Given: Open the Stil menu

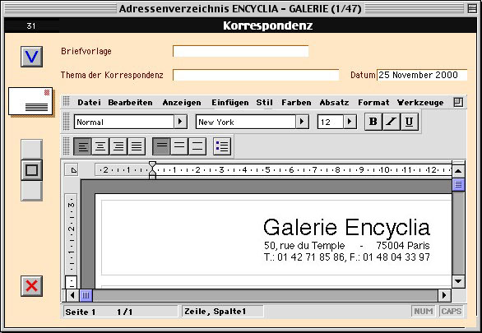Looking at the screenshot, I should [x=264, y=102].
